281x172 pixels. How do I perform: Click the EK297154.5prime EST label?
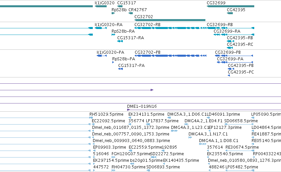click(x=111, y=160)
